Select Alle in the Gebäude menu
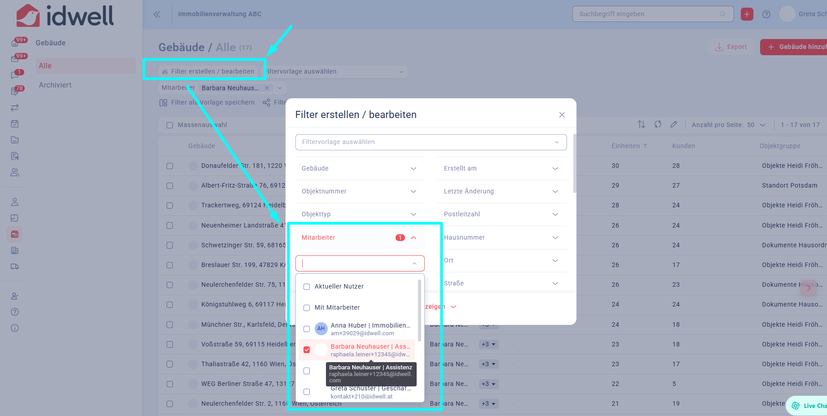This screenshot has height=416, width=827. click(84, 66)
